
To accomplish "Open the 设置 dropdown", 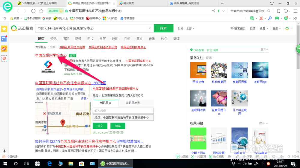I will [264, 28].
